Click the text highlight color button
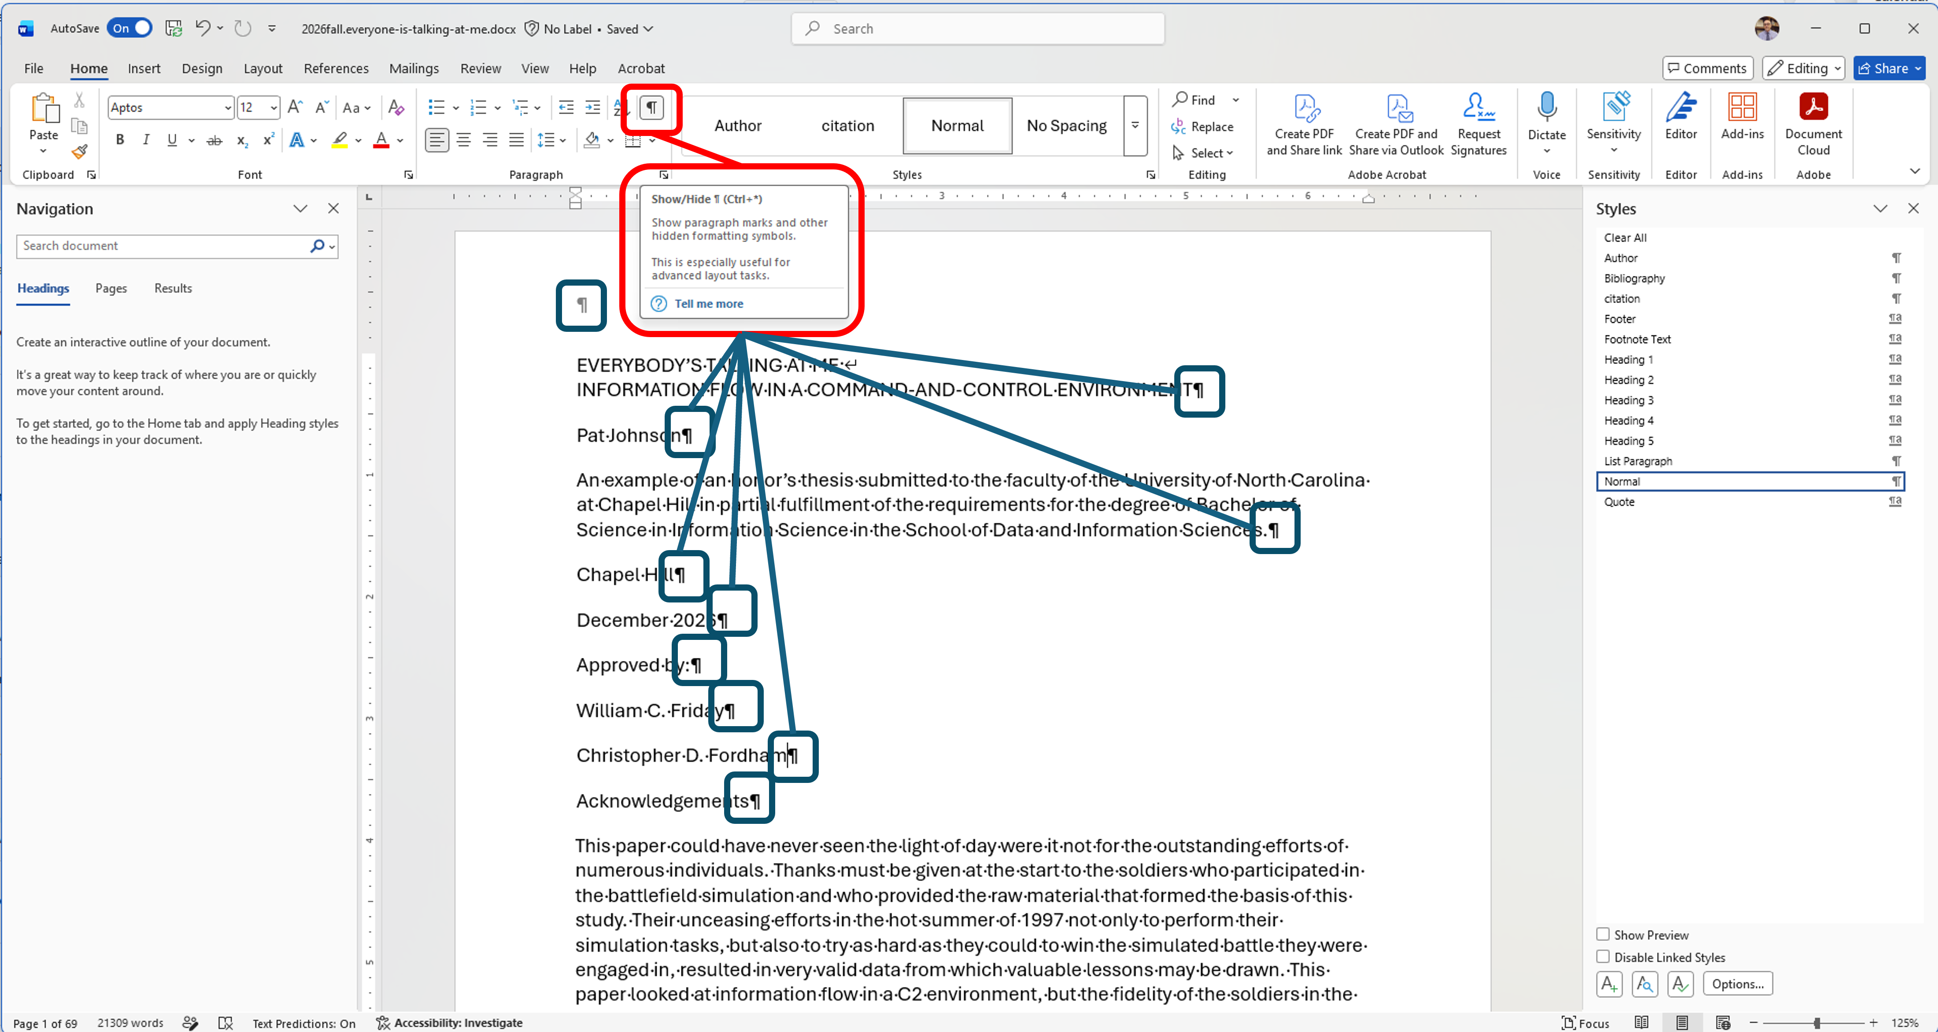The image size is (1938, 1032). pyautogui.click(x=340, y=140)
